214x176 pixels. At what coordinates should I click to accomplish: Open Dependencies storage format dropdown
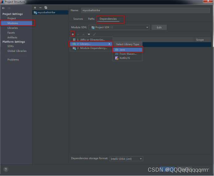click(126, 159)
